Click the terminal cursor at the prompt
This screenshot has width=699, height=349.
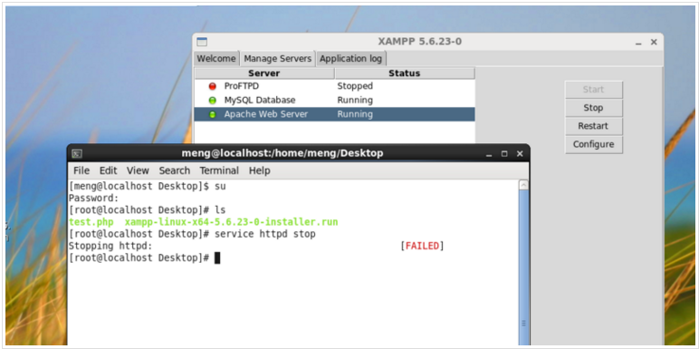click(217, 258)
